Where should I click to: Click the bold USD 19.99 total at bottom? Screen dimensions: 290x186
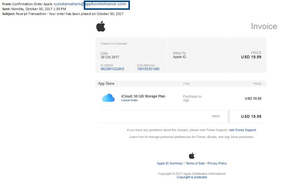click(251, 116)
